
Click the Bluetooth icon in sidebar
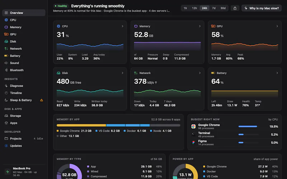[x=6, y=70]
